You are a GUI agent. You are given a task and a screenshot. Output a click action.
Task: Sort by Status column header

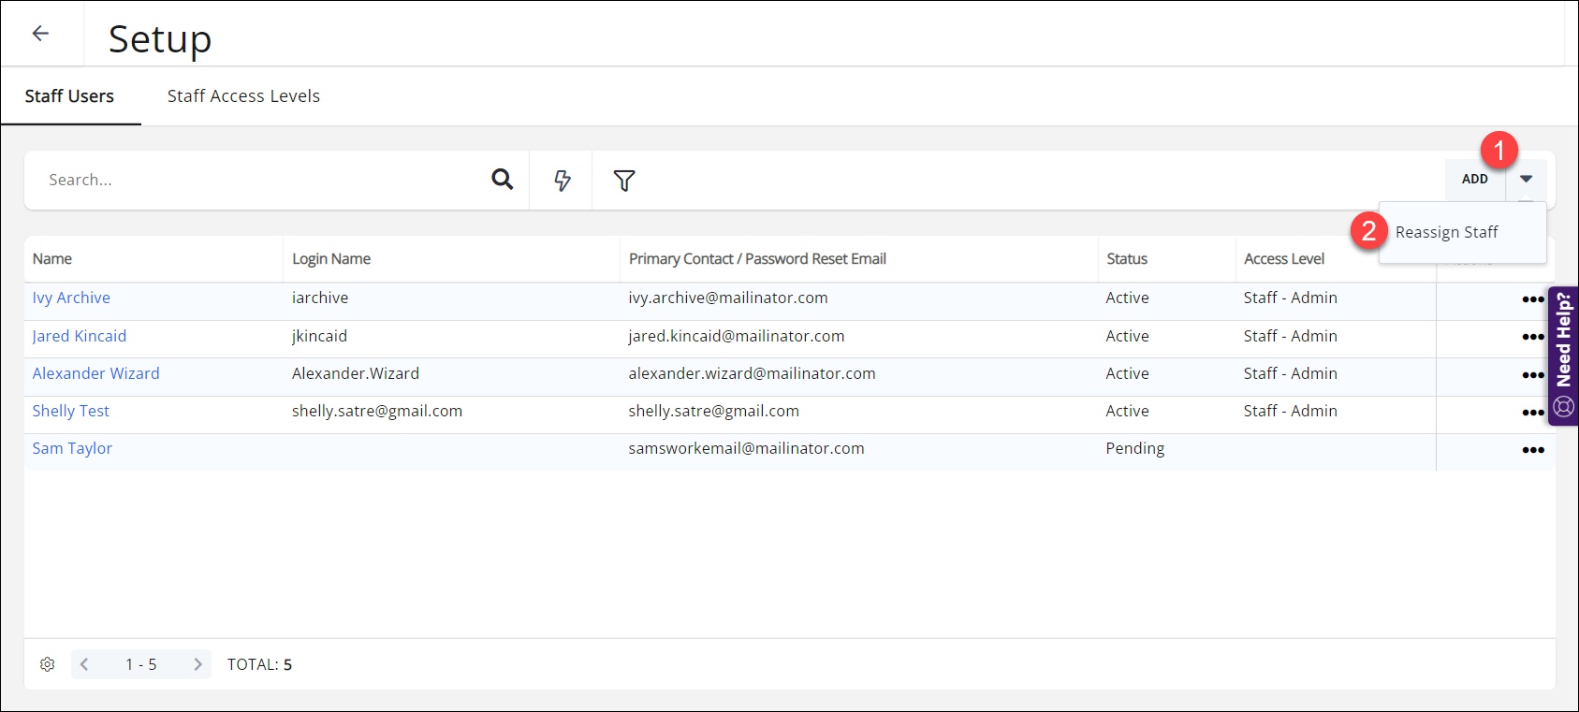[x=1127, y=258]
